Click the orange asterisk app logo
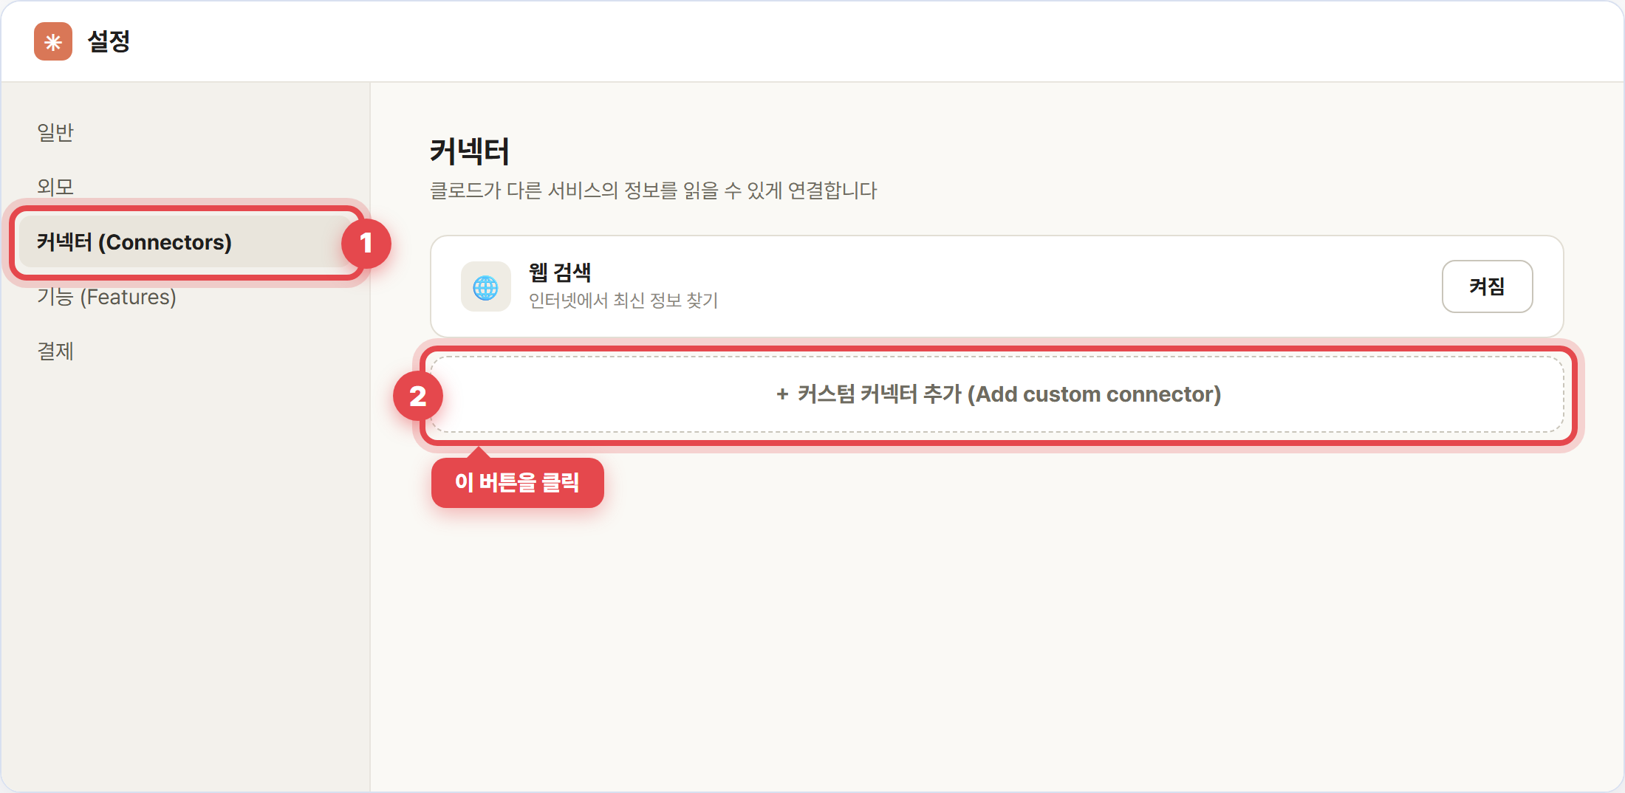Screen dimensions: 1625x793 coord(53,41)
